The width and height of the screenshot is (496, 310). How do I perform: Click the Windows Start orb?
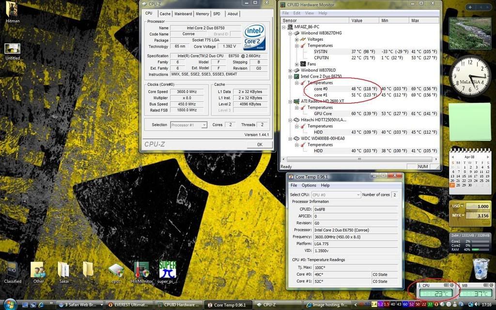9,305
